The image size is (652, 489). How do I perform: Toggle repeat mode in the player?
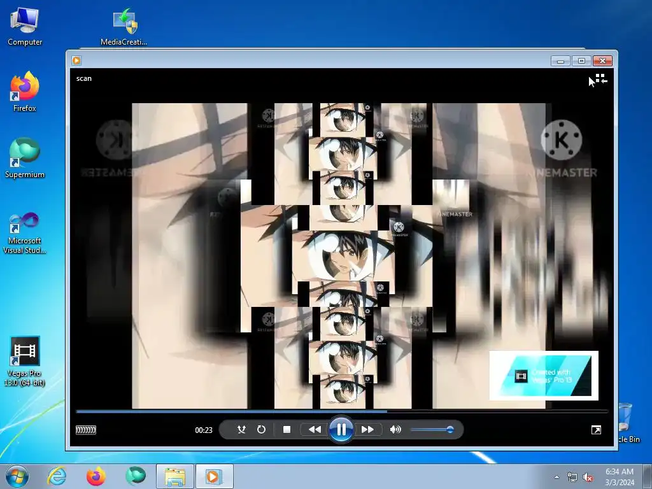click(261, 430)
